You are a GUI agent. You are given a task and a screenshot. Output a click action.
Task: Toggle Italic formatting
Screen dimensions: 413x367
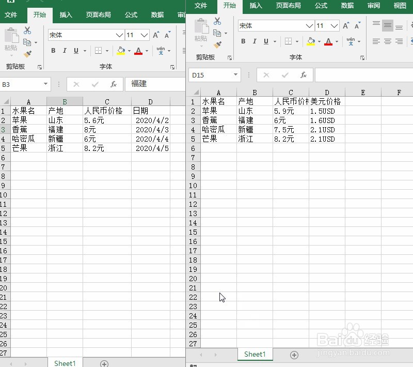(x=254, y=41)
